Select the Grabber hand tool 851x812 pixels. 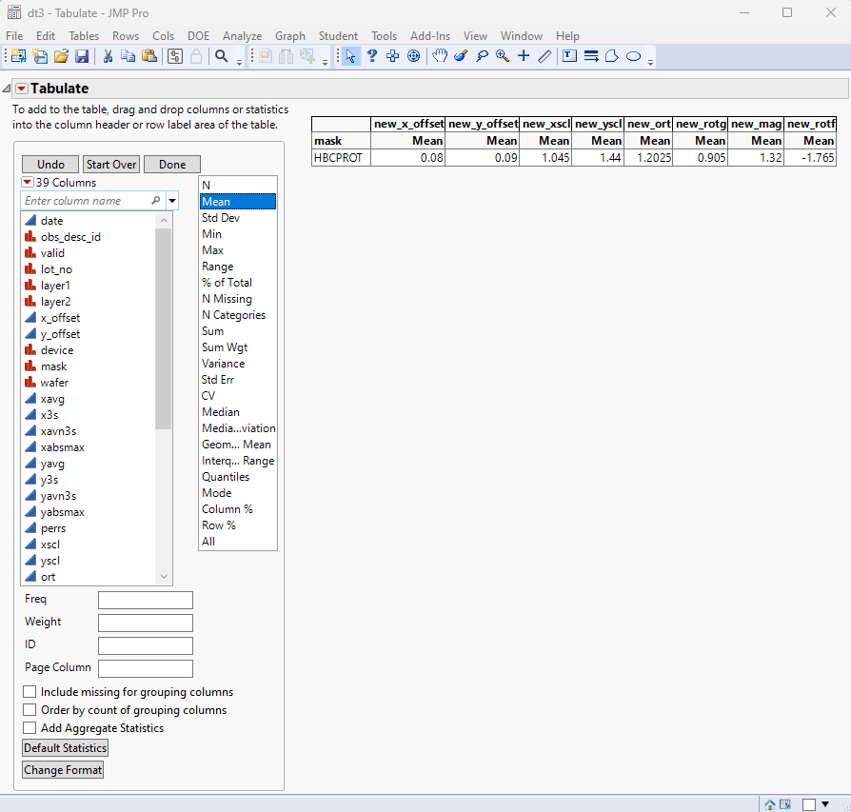tap(439, 56)
